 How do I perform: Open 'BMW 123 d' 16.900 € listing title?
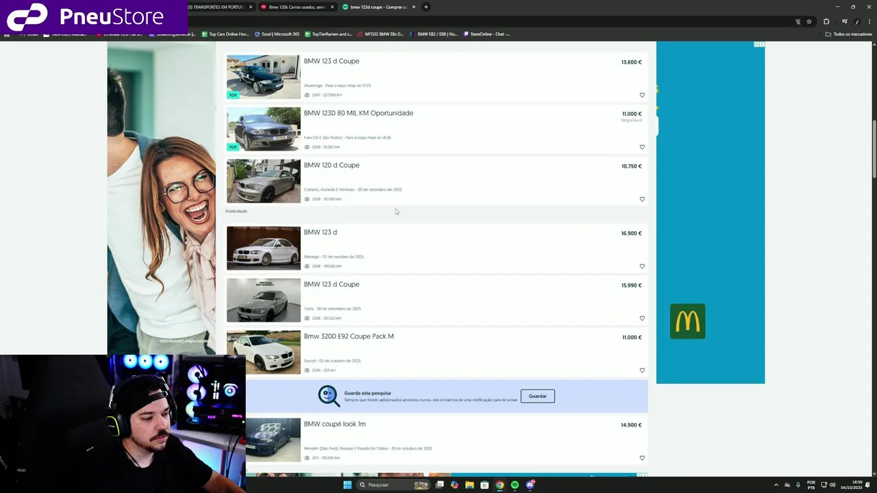[320, 232]
